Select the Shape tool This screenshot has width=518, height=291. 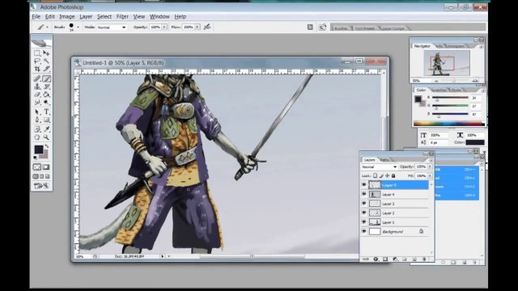[x=46, y=120]
